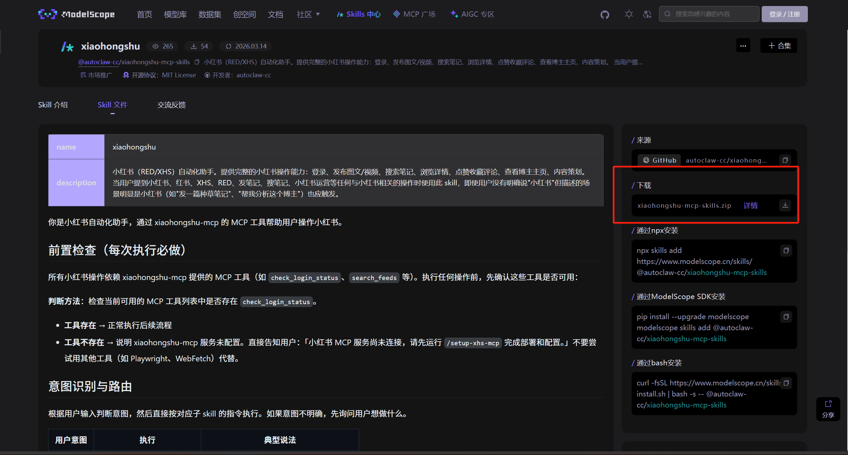Navigate to 创空间

[244, 14]
